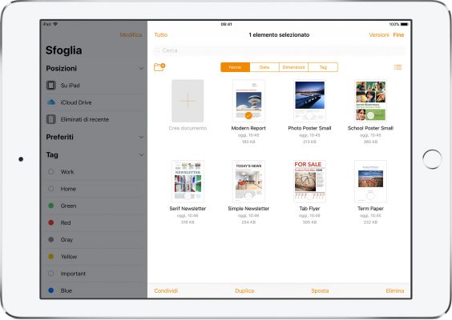Open Eliminati di recente trash
Viewport: 452px width, 320px height.
95,119
